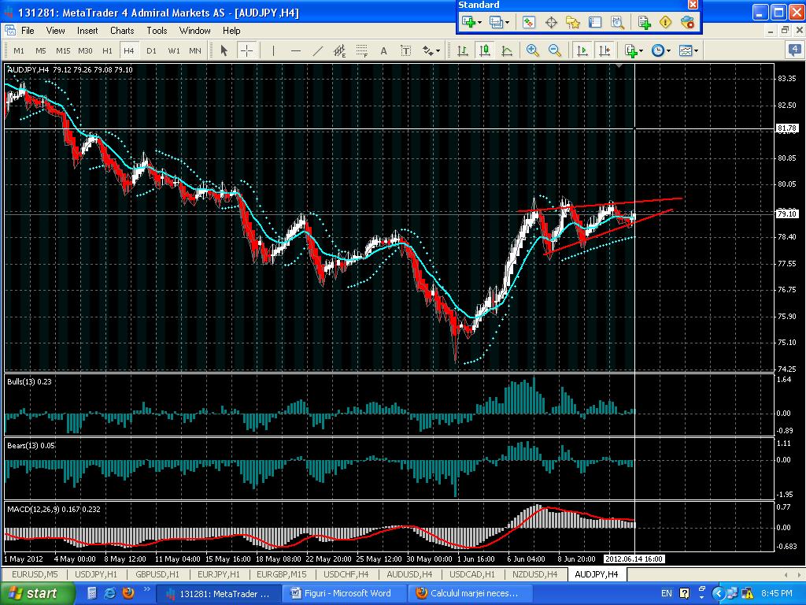Expand the indicators list dropdown
This screenshot has height=605, width=806.
click(x=634, y=50)
